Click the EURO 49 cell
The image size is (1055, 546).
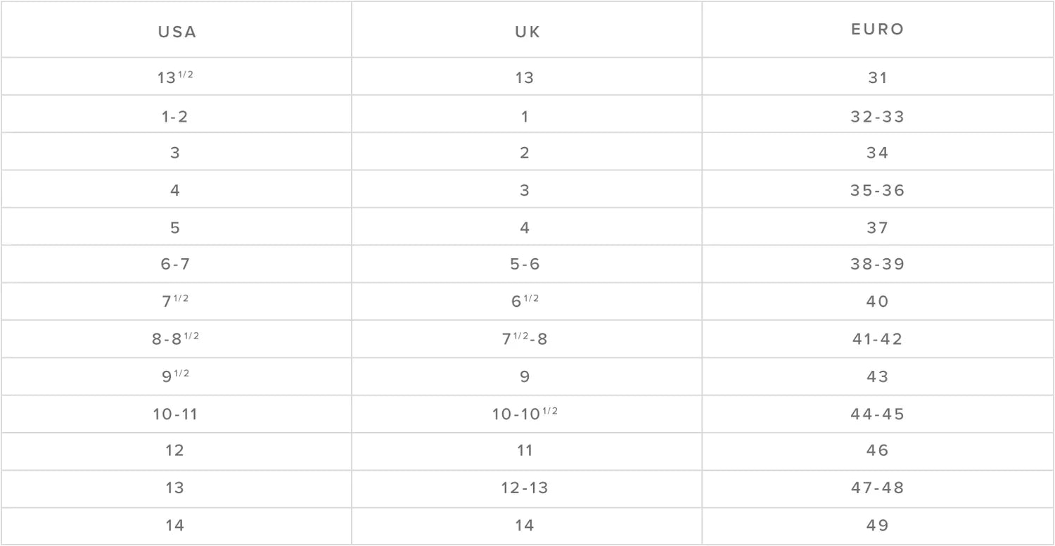tap(877, 525)
